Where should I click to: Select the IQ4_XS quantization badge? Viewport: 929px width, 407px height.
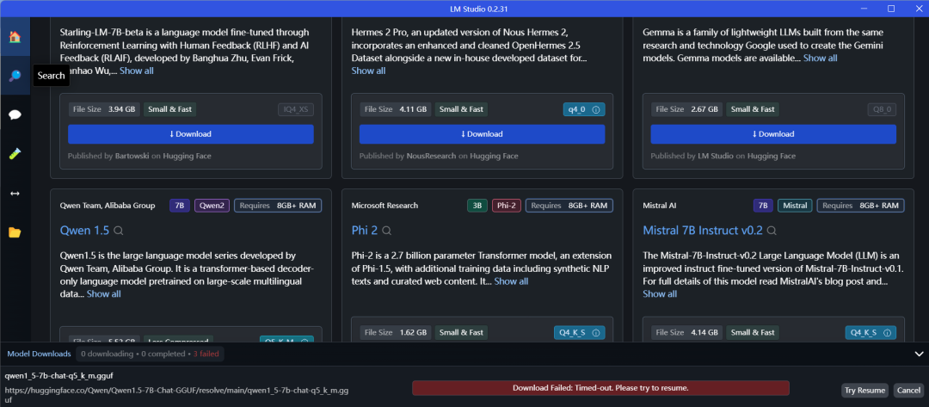point(296,109)
